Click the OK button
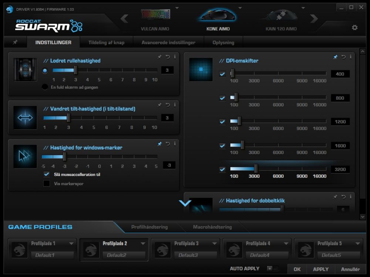This screenshot has width=370, height=277. pos(297,269)
